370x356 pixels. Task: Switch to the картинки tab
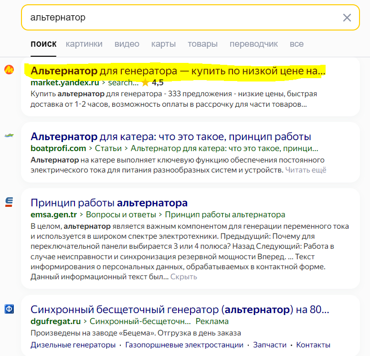84,44
